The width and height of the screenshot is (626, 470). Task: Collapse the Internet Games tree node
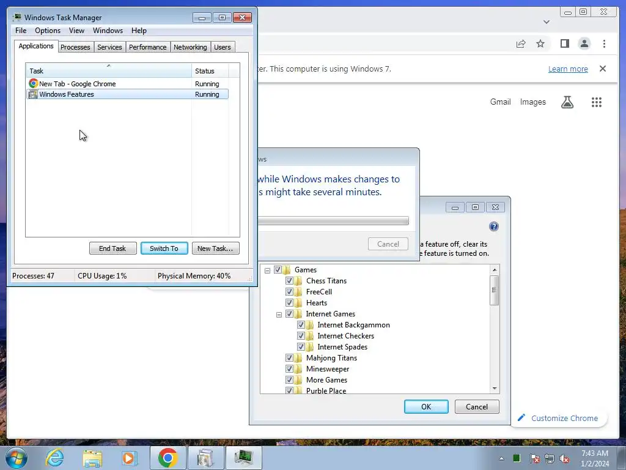point(279,315)
